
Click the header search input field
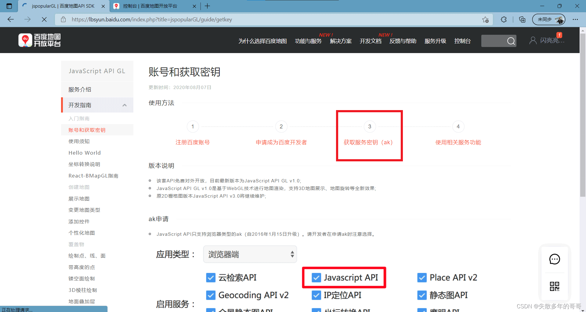point(493,41)
